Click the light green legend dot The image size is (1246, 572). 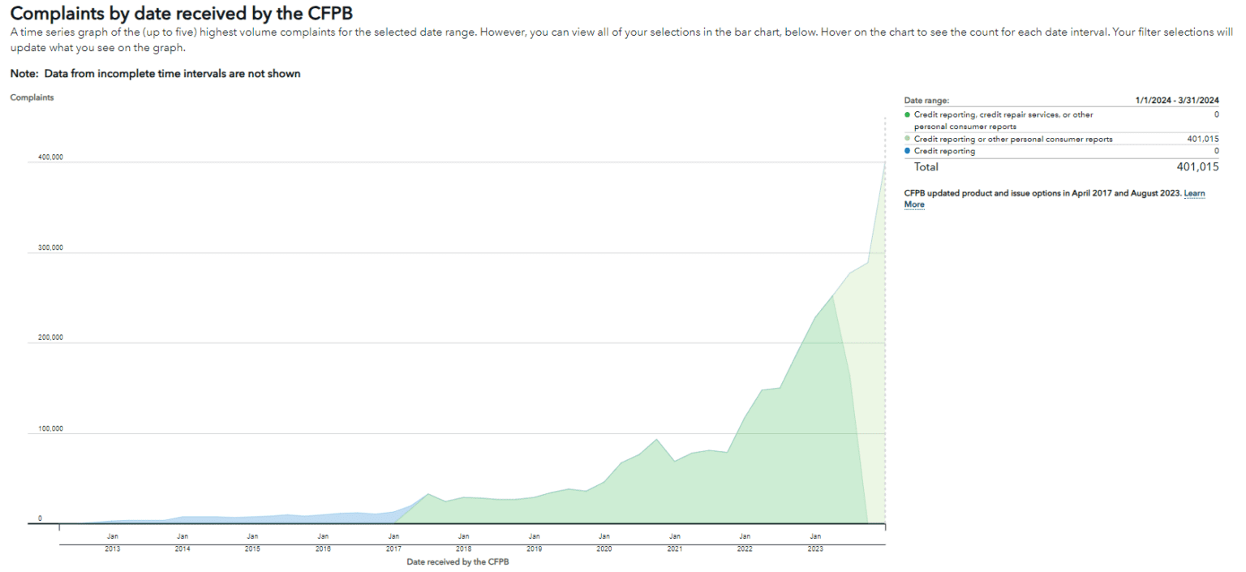907,139
